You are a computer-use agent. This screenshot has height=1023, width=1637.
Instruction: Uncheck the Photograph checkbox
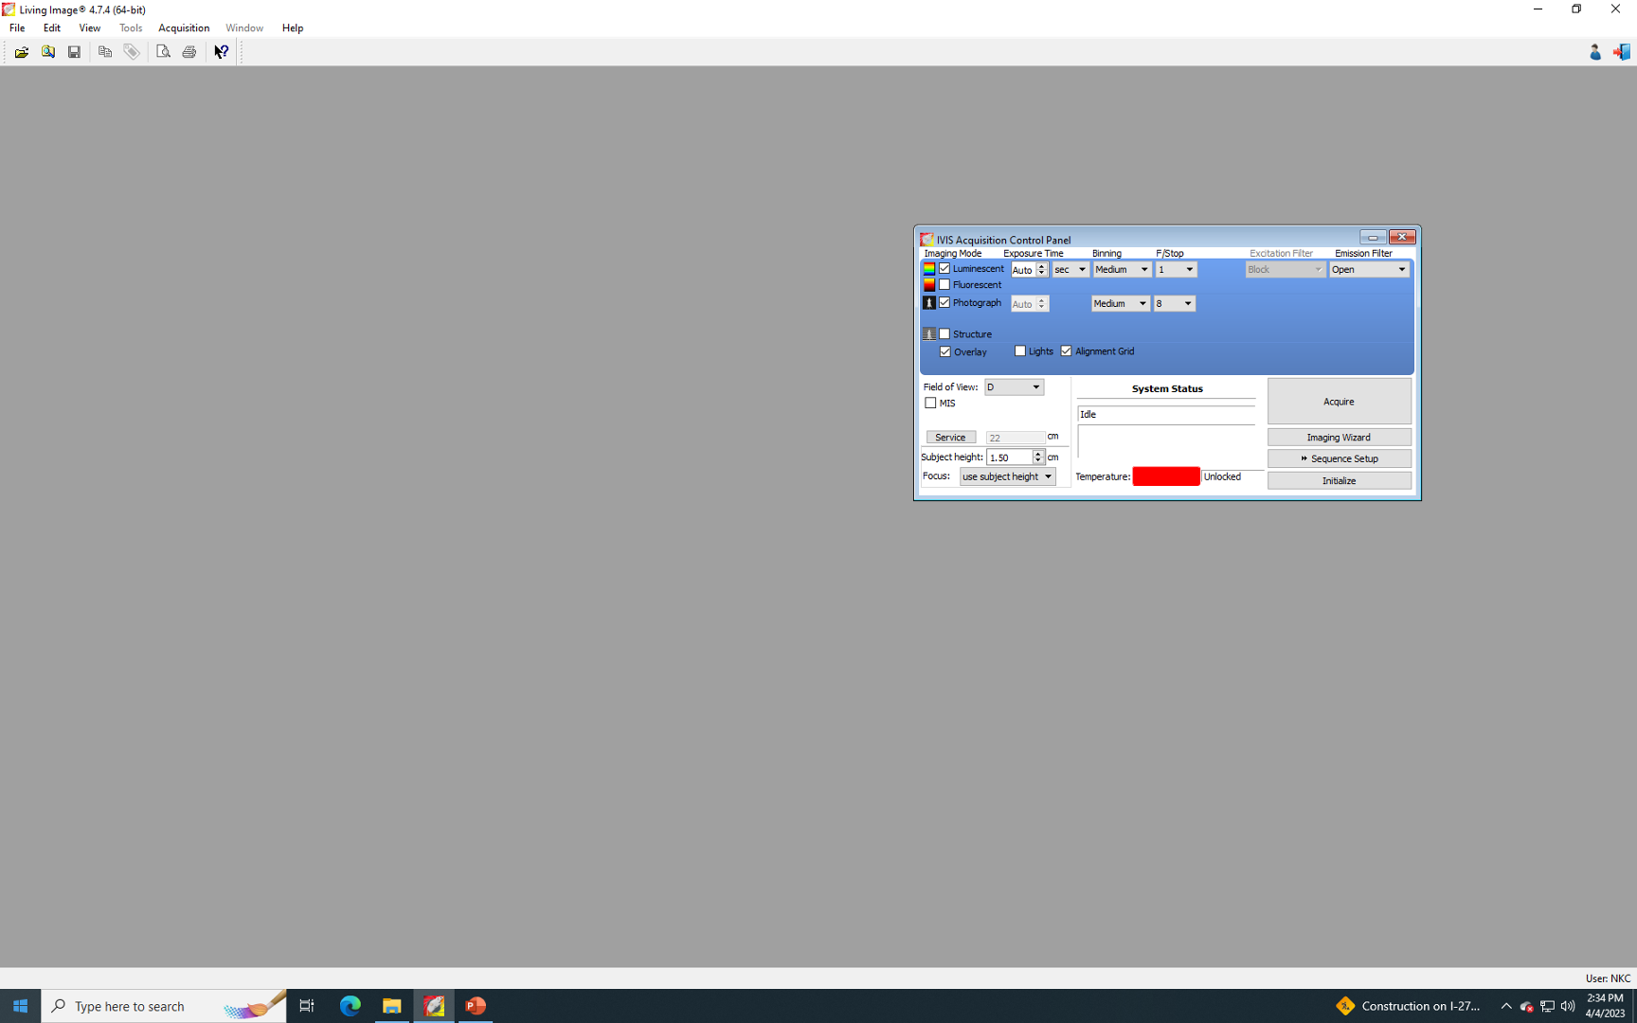944,303
